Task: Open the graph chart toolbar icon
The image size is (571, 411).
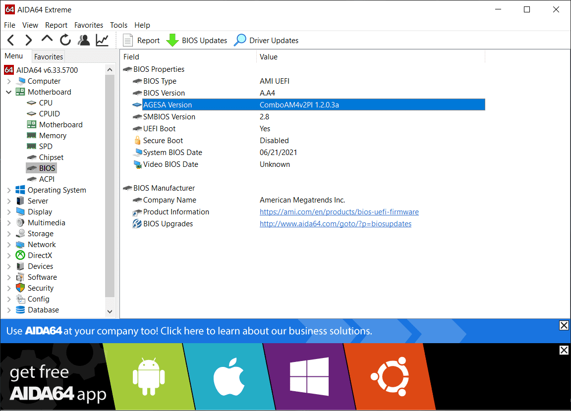Action: tap(102, 40)
